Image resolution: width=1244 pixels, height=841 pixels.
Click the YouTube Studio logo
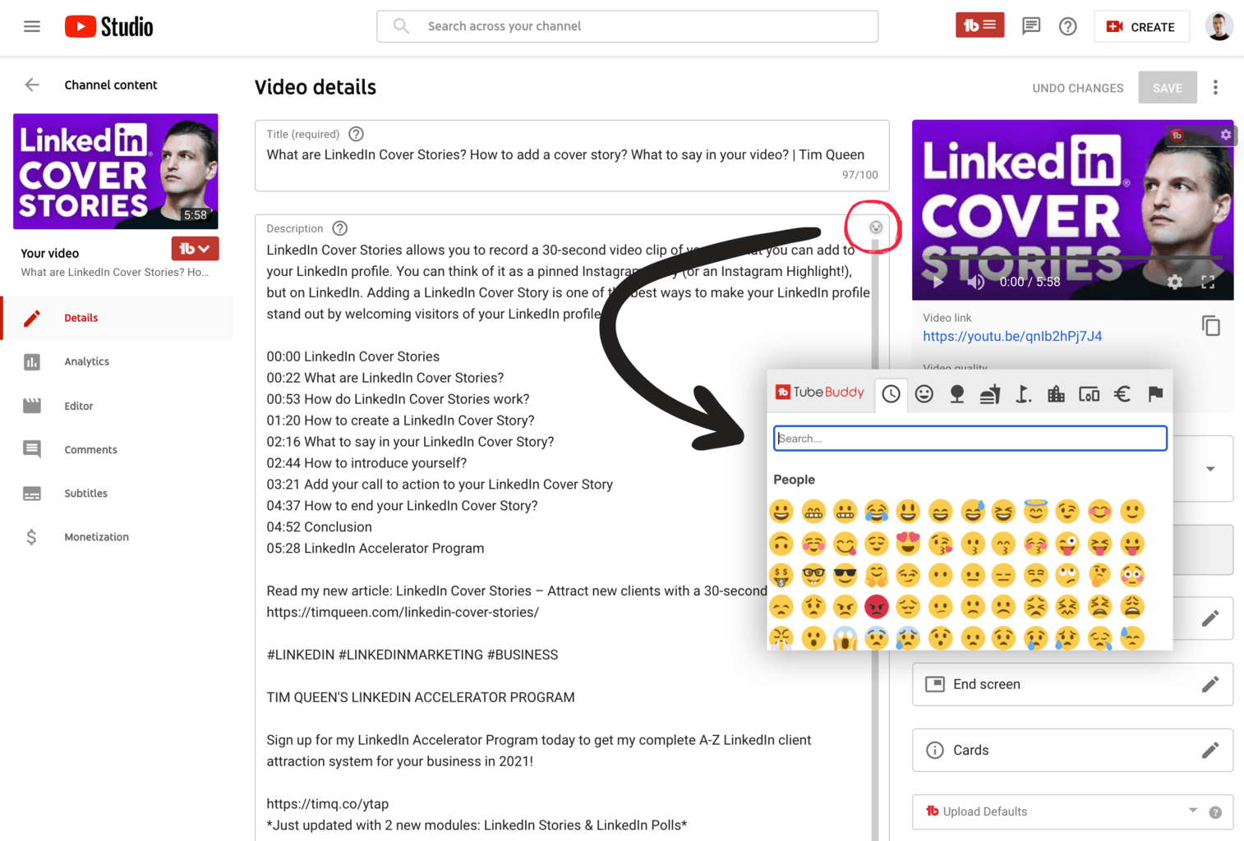[109, 26]
